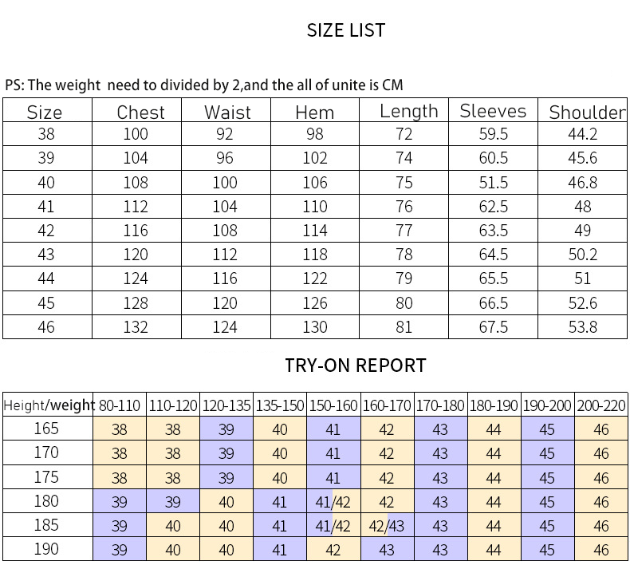Select the Shoulder column header
The width and height of the screenshot is (630, 569).
tap(587, 113)
